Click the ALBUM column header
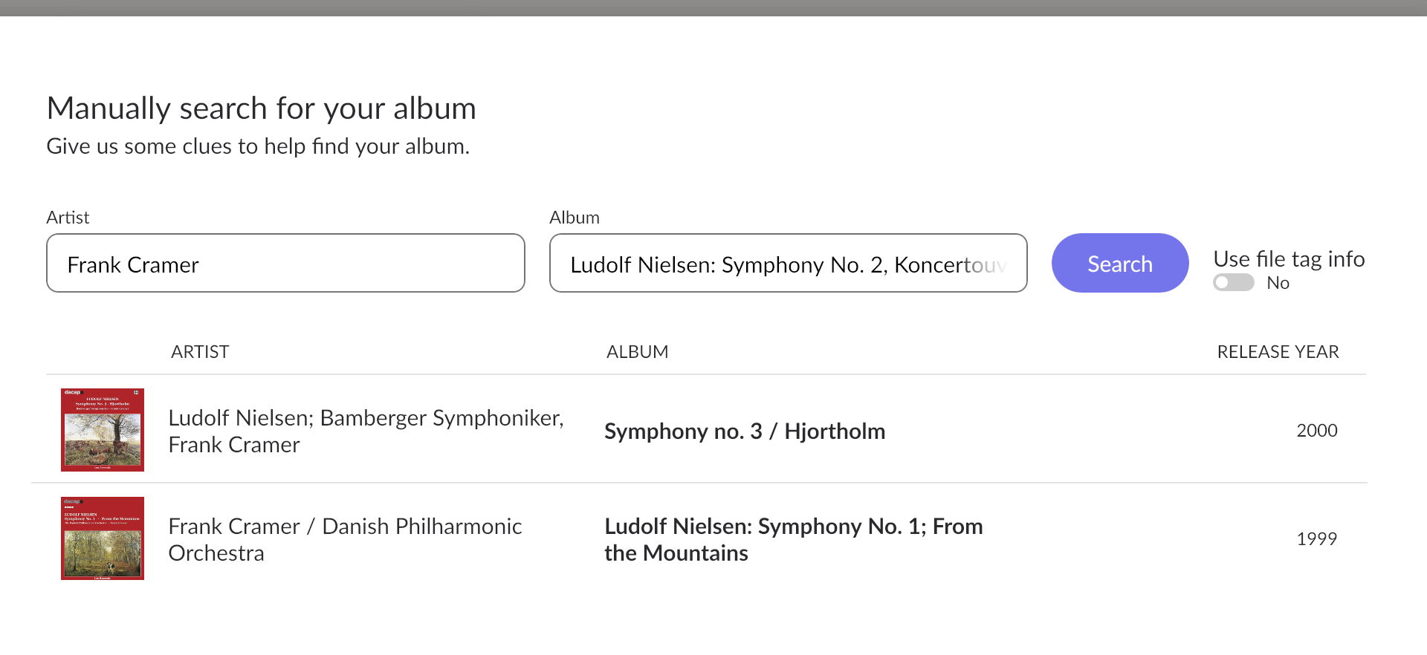 pyautogui.click(x=638, y=352)
